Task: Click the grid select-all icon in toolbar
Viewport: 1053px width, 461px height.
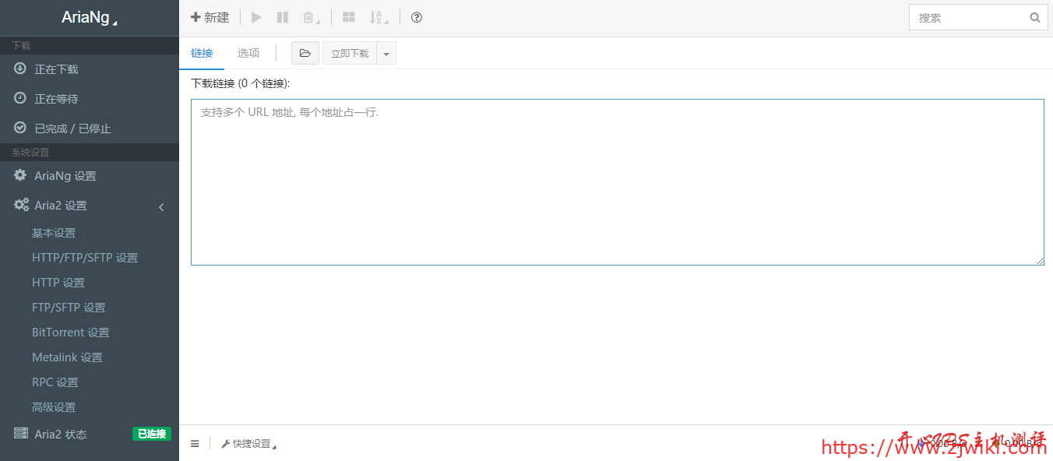Action: click(349, 17)
